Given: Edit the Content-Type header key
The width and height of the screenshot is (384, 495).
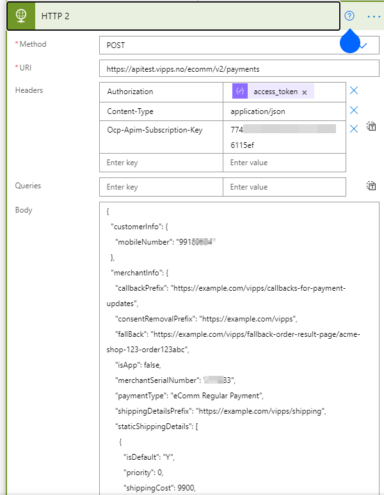Looking at the screenshot, I should click(x=161, y=111).
